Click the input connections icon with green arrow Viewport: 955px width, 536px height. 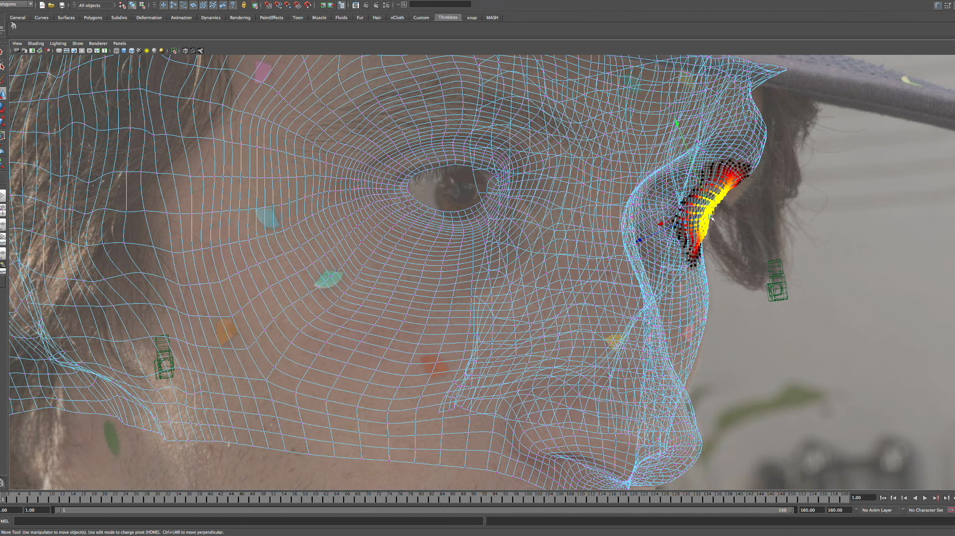323,5
